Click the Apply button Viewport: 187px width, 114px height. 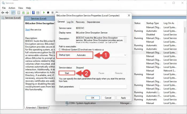123,98
